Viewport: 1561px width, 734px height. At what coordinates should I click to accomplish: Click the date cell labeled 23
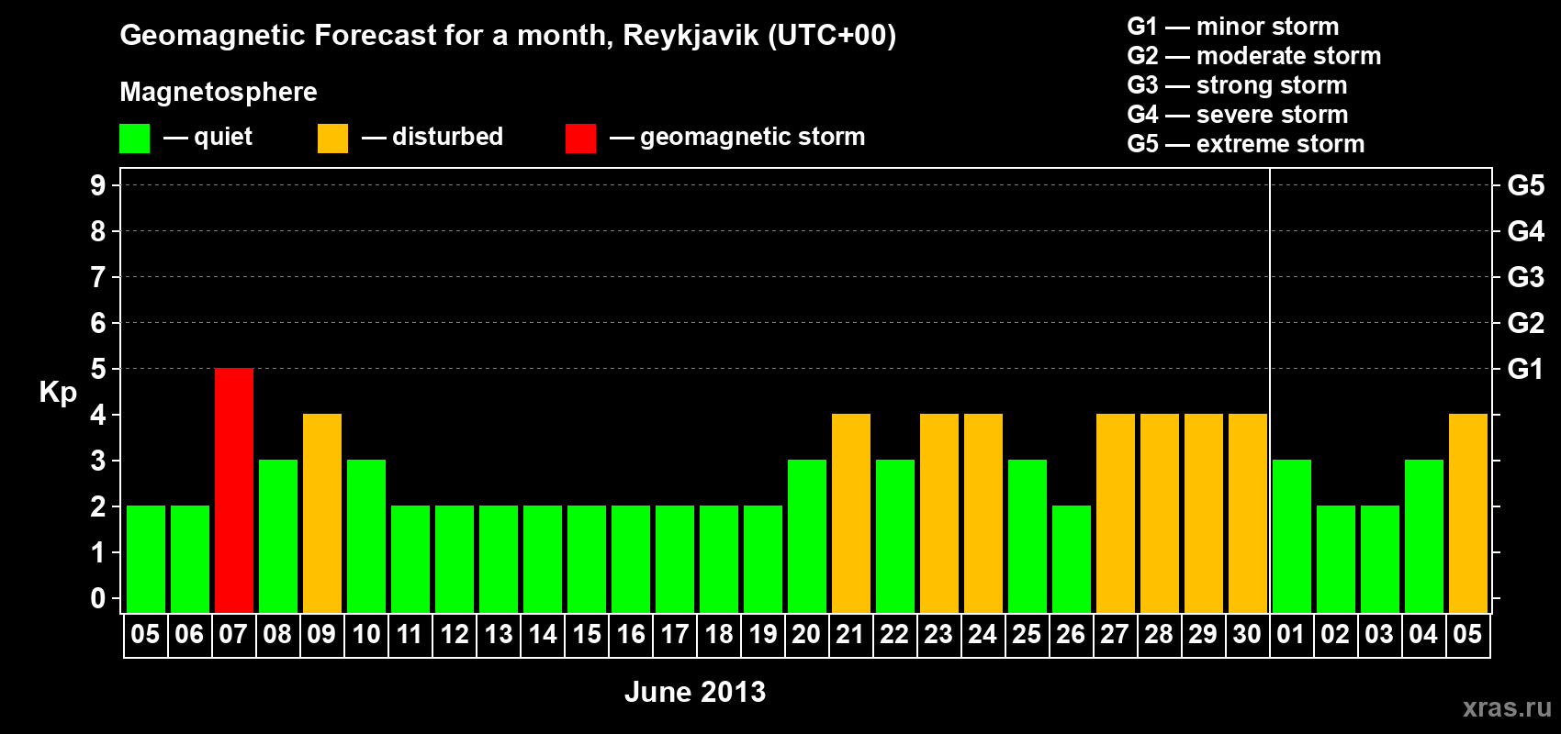tap(939, 635)
